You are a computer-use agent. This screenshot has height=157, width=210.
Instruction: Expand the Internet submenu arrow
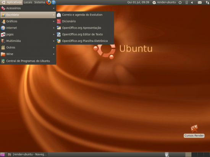pyautogui.click(x=54, y=28)
